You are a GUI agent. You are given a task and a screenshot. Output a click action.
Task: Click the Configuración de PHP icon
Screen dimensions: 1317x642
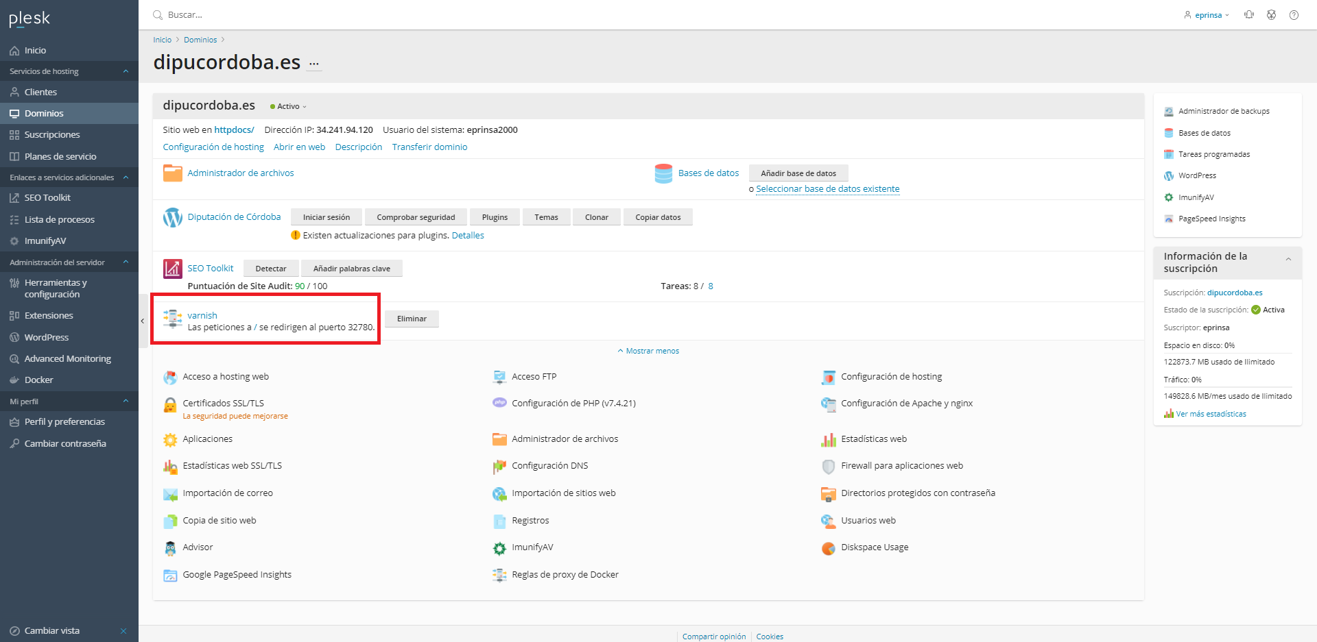499,404
